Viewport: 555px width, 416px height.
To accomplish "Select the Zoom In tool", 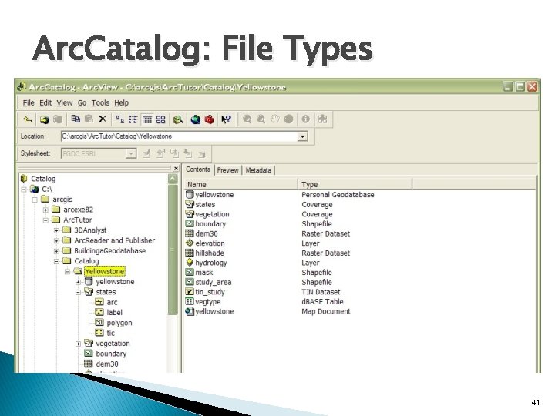I will pyautogui.click(x=247, y=119).
